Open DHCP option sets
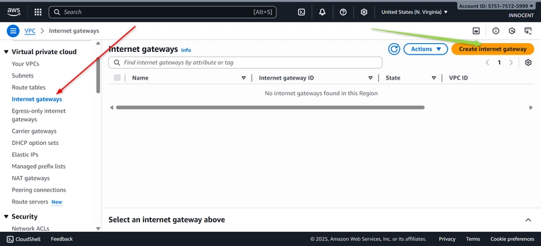The height and width of the screenshot is (246, 541). 35,143
